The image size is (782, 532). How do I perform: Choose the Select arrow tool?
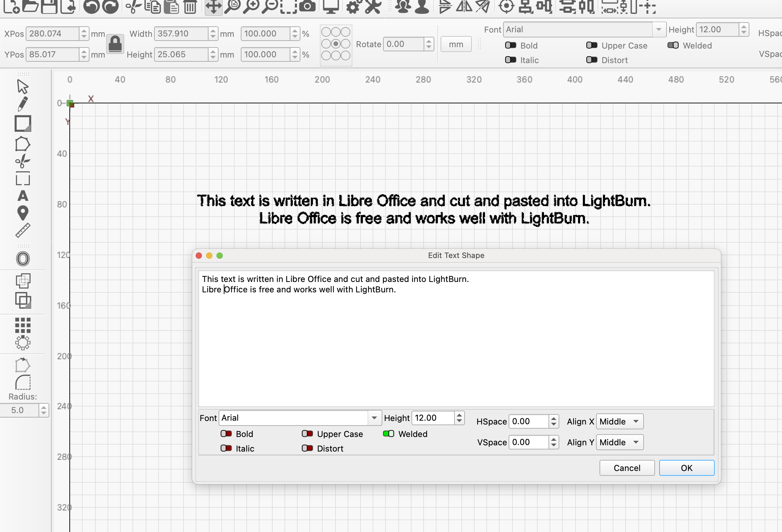(x=23, y=87)
